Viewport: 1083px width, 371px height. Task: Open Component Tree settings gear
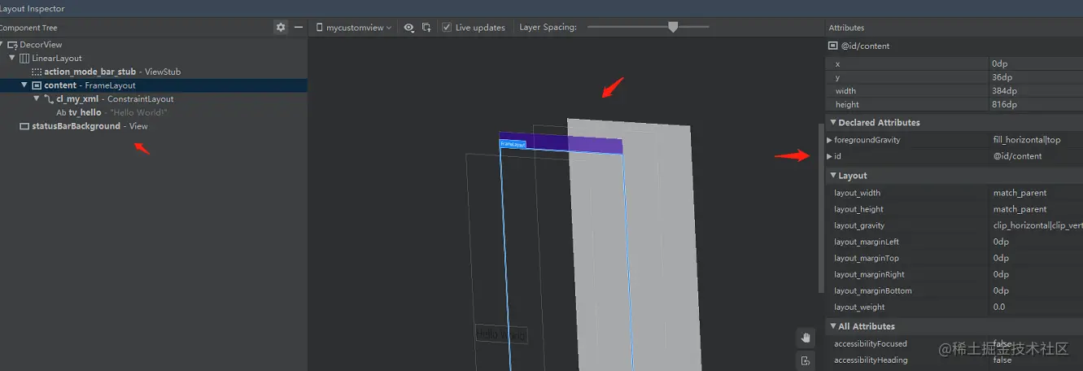point(281,27)
